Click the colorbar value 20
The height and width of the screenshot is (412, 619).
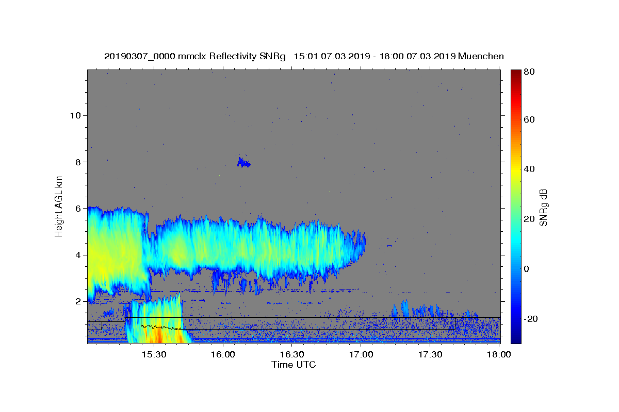pos(529,219)
